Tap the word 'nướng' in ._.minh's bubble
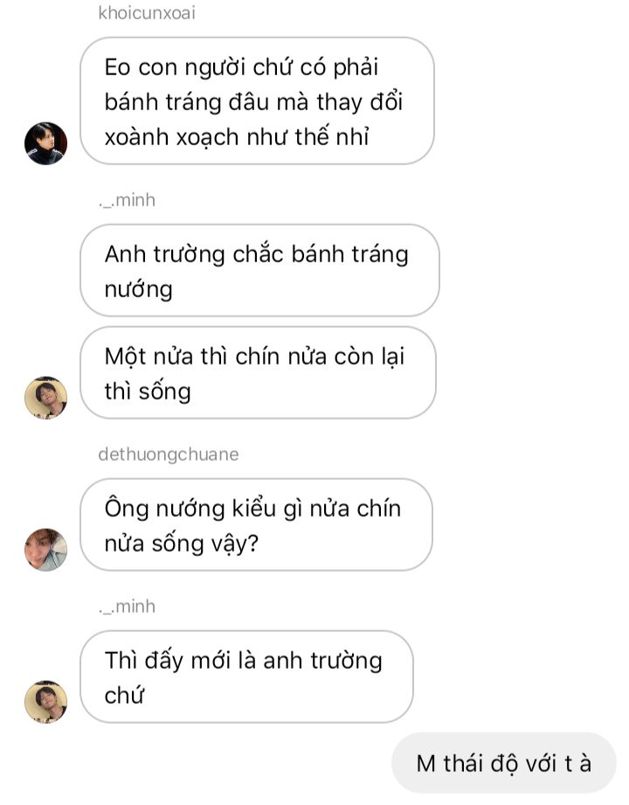629x805 pixels. (139, 289)
